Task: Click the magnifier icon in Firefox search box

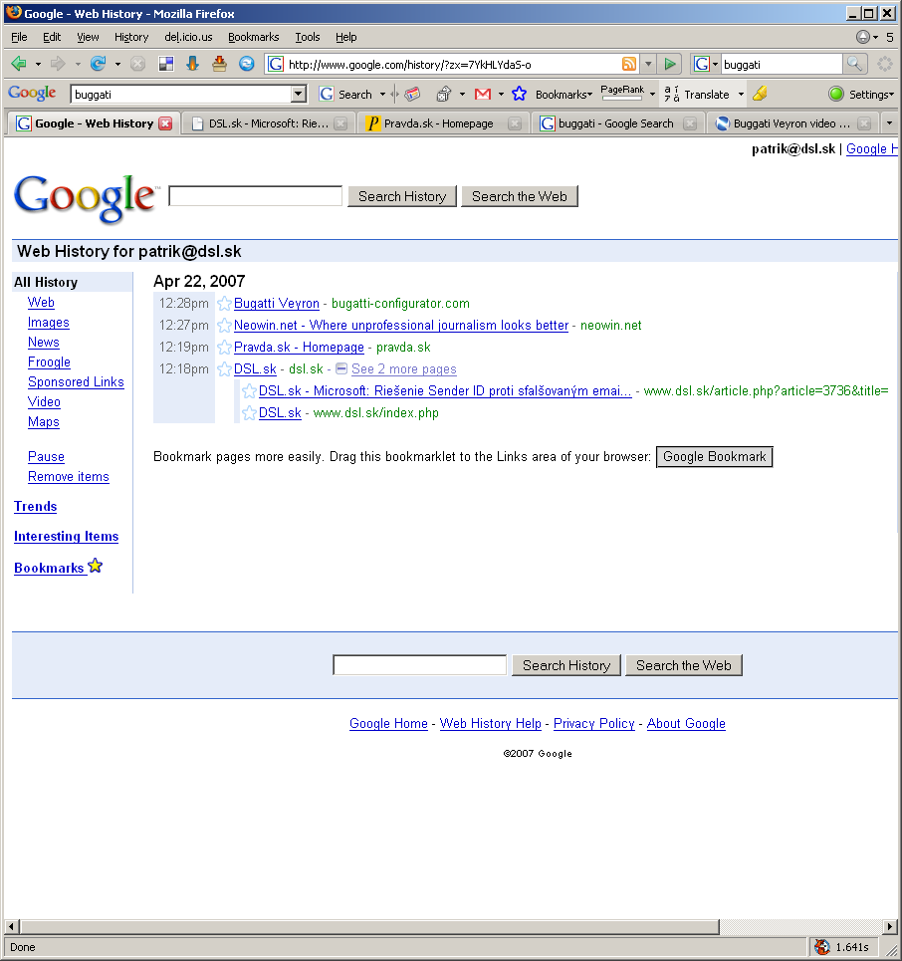Action: 854,63
